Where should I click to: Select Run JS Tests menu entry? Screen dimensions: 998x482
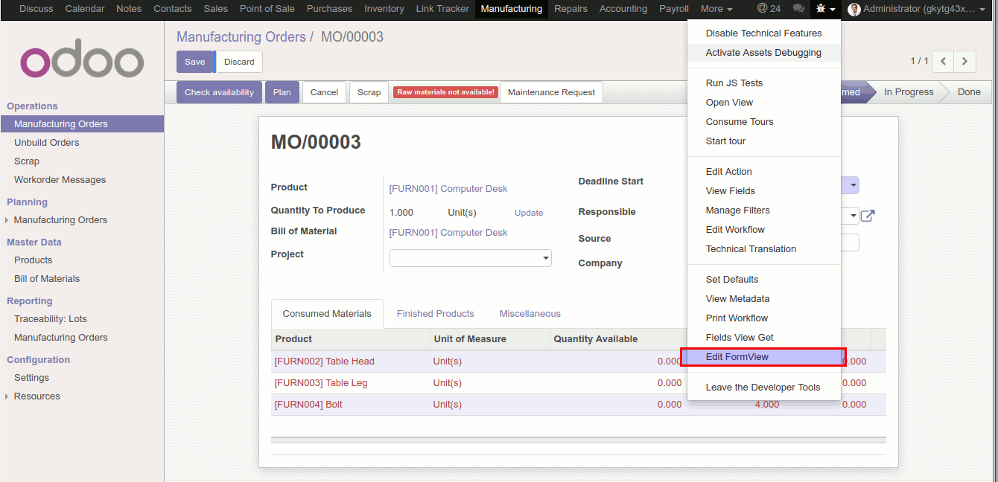click(x=764, y=83)
